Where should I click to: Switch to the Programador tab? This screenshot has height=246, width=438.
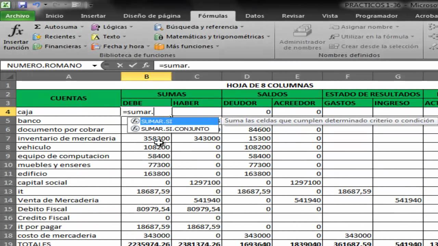[376, 16]
